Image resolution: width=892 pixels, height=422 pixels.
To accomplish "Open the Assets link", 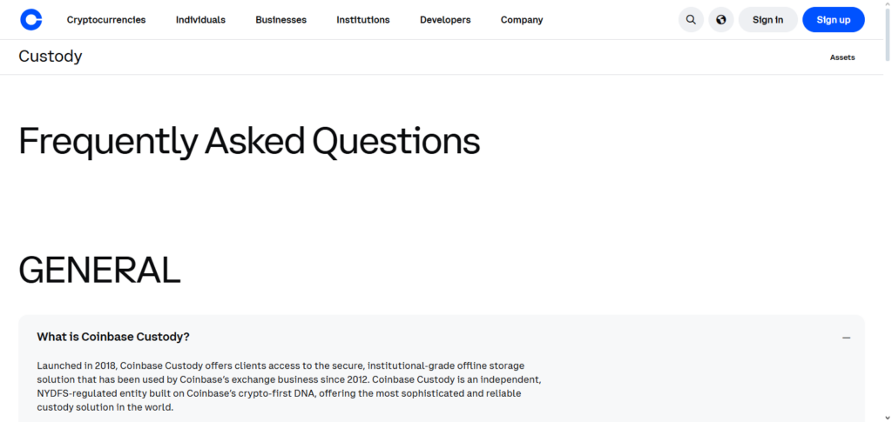I will pyautogui.click(x=842, y=57).
